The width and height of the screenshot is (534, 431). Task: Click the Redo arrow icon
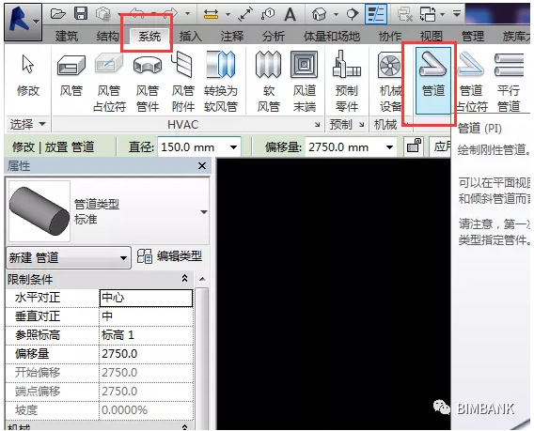click(170, 14)
